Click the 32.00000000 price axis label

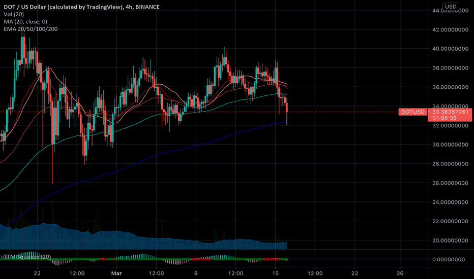451,125
